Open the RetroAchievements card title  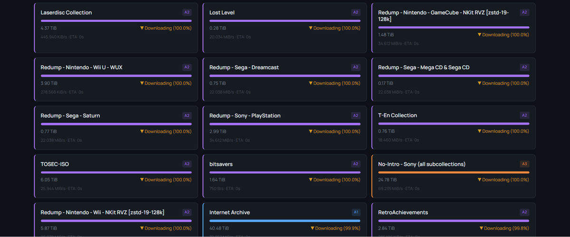(403, 212)
